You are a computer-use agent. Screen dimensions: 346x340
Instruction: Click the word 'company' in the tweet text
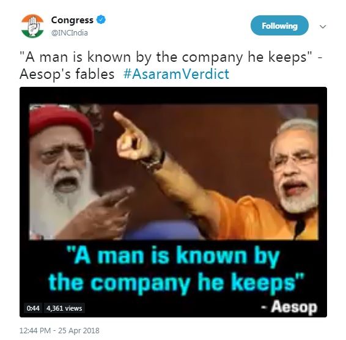[x=212, y=58]
